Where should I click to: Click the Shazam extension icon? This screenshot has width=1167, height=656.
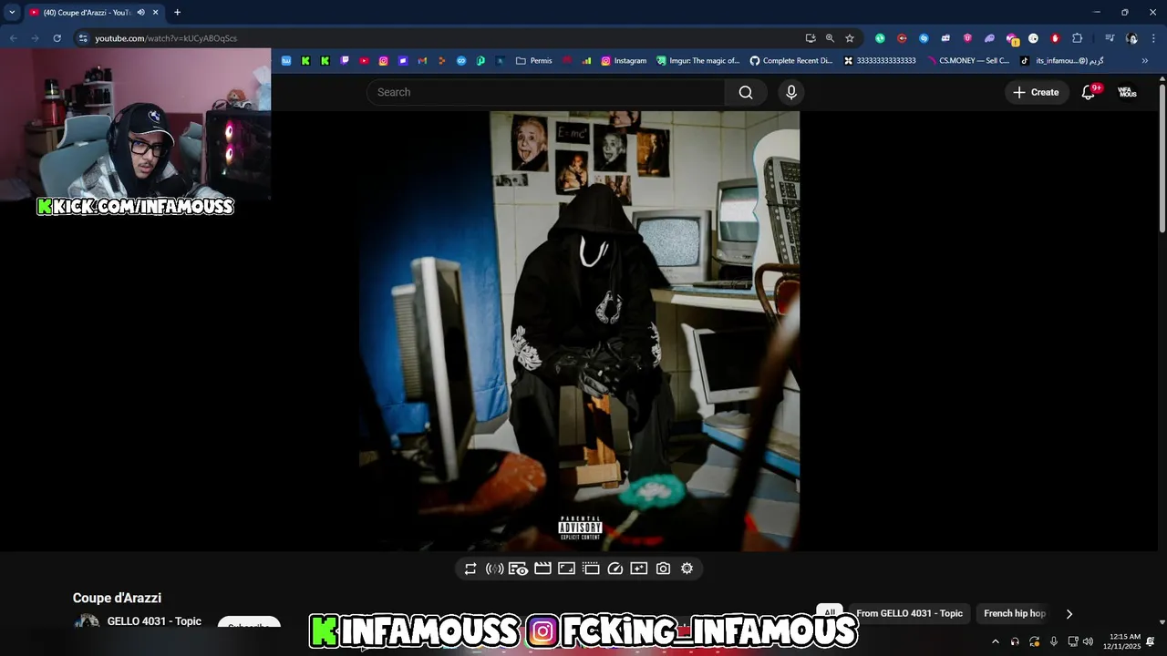click(x=924, y=38)
